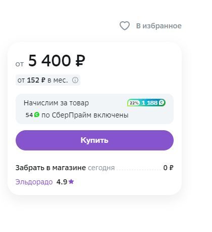Screen dimensions: 212x232
Task: Click the "В избранное" text label
Action: coord(159,26)
